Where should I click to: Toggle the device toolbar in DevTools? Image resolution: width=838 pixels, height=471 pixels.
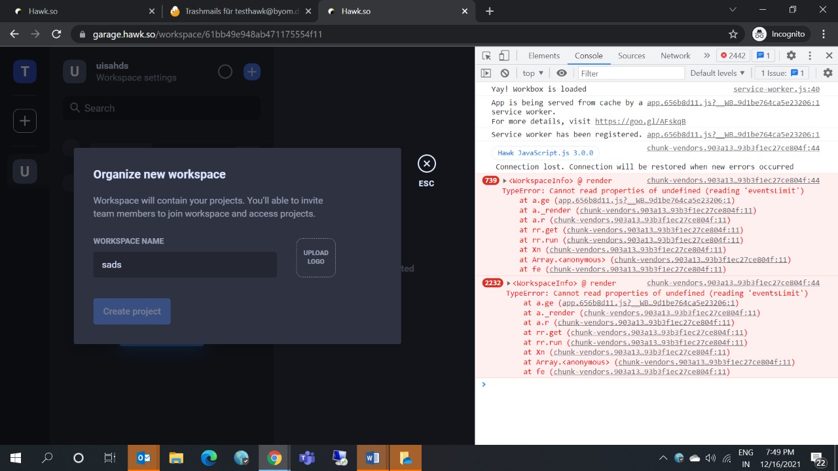click(x=503, y=56)
